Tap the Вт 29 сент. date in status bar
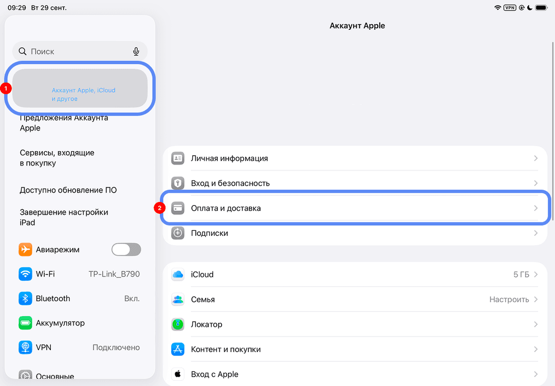The height and width of the screenshot is (386, 555). [49, 8]
